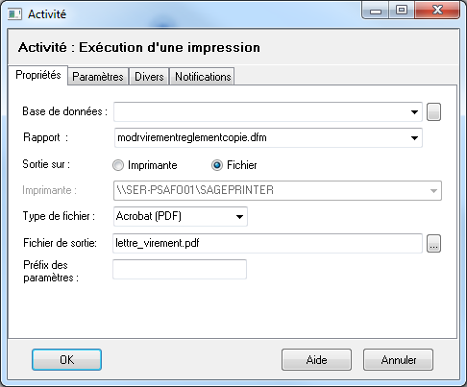Viewport: 467px width, 387px height.
Task: Select the Imprimante output radio button
Action: 118,165
